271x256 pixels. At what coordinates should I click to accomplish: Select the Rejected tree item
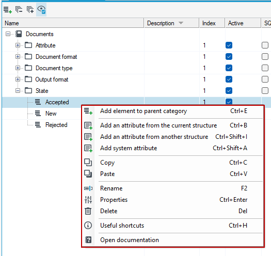point(56,125)
